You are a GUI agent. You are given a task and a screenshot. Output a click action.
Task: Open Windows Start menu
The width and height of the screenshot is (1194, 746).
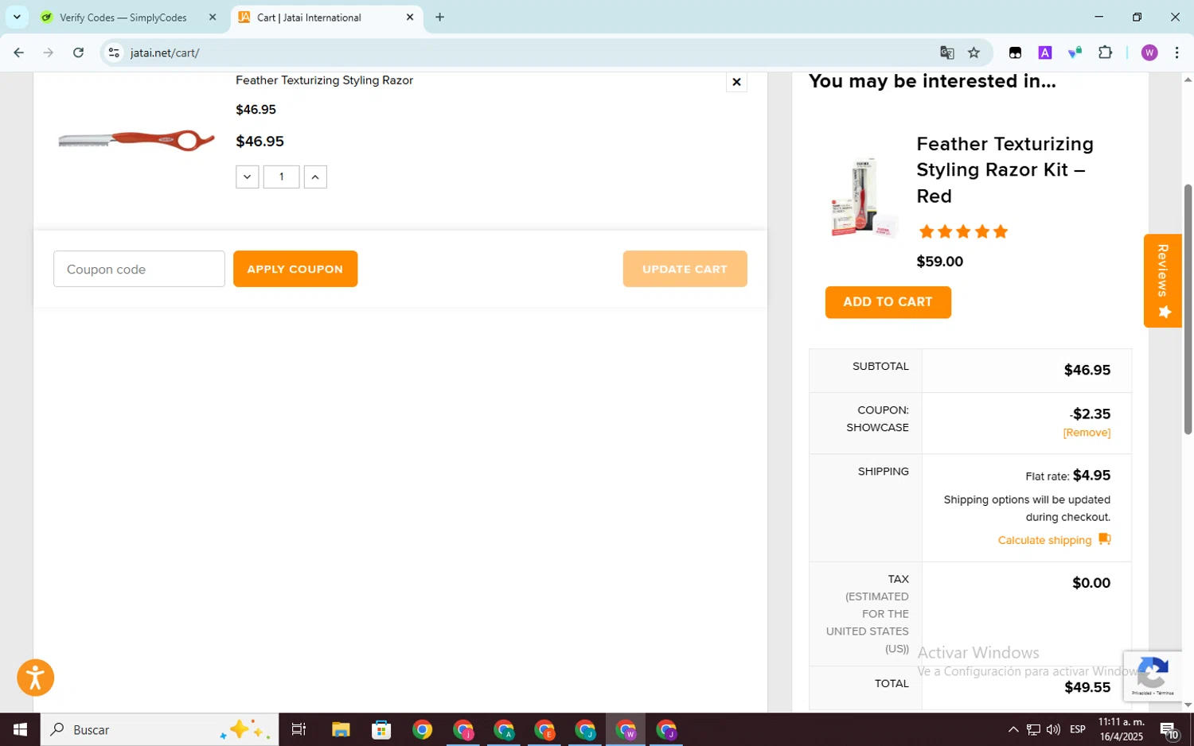20,729
